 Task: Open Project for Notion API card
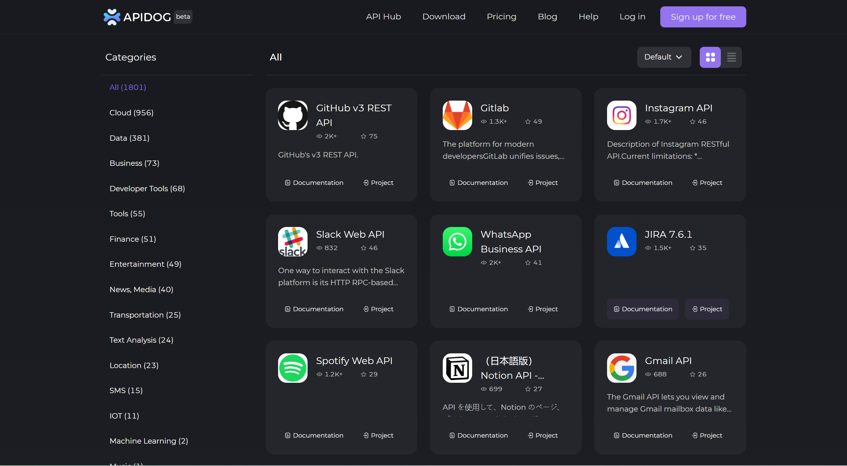(542, 435)
